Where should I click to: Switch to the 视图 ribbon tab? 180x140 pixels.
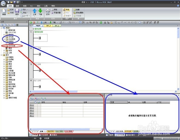[x=25, y=6]
